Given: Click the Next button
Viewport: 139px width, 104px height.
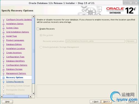Looking at the screenshot, I should (106, 102).
